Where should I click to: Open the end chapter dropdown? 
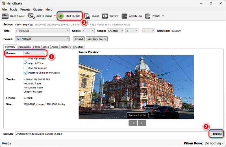click(x=149, y=31)
